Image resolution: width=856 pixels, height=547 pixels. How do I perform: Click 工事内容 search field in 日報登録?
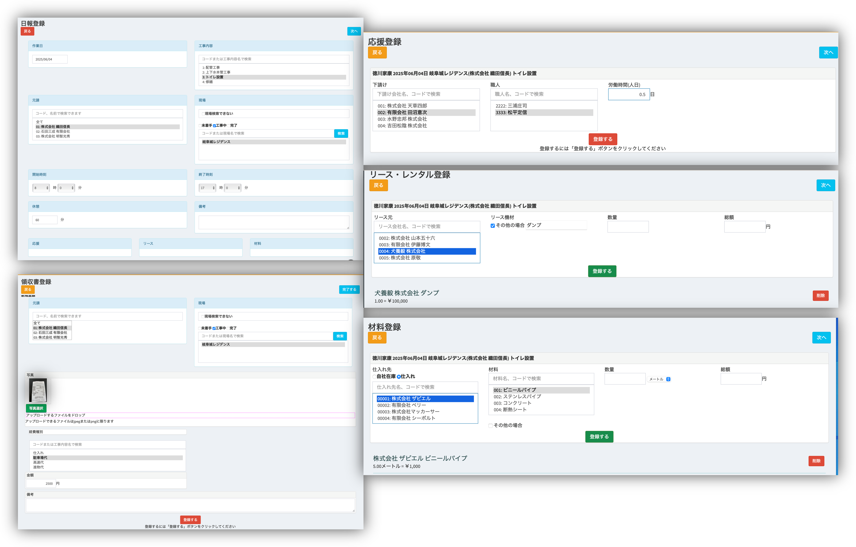point(274,59)
